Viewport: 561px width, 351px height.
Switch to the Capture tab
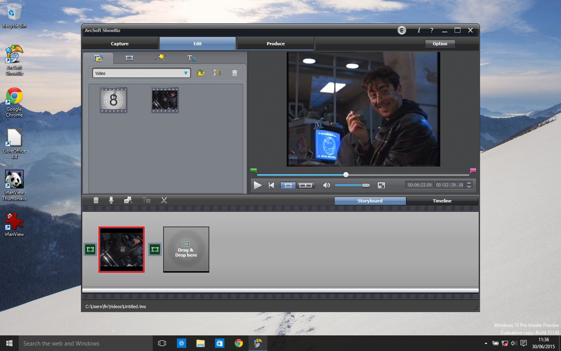click(x=120, y=44)
